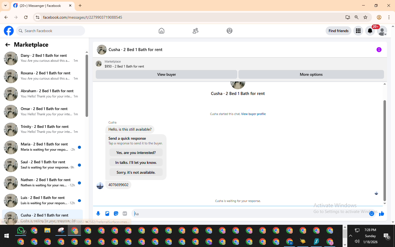Screen dimensions: 395x247
Task: Open the Friends icon in top navigation
Action: tap(196, 31)
